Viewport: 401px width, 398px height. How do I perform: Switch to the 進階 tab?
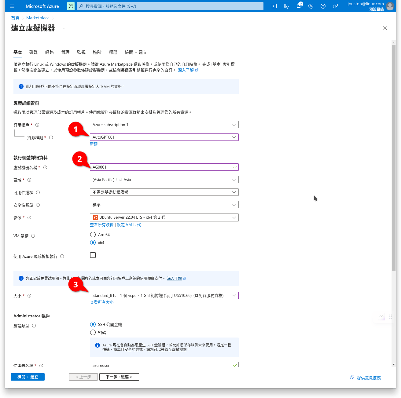97,52
